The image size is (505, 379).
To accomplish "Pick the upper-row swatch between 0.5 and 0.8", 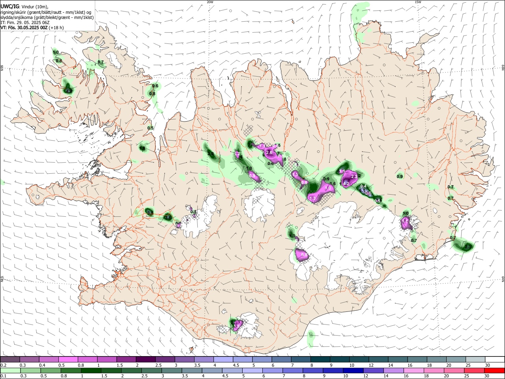I will pos(68,360).
